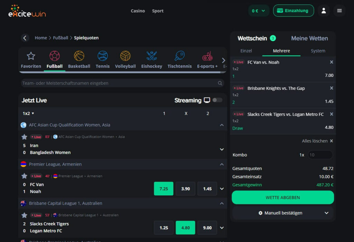The height and width of the screenshot is (242, 354).
Task: Click the search magnifier icon
Action: [x=220, y=83]
